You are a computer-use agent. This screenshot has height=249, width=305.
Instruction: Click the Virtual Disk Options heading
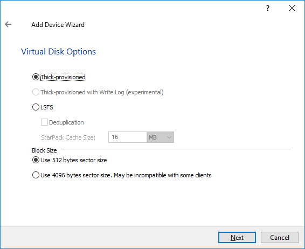[x=58, y=52]
